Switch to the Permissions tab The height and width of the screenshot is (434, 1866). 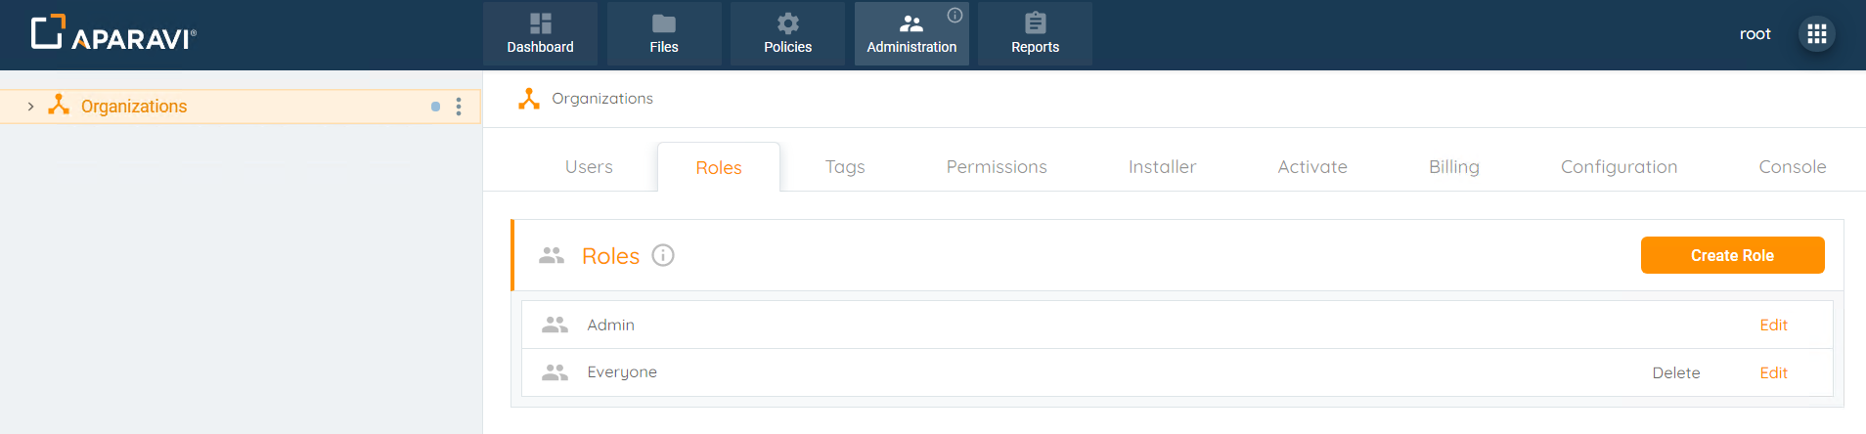[997, 167]
